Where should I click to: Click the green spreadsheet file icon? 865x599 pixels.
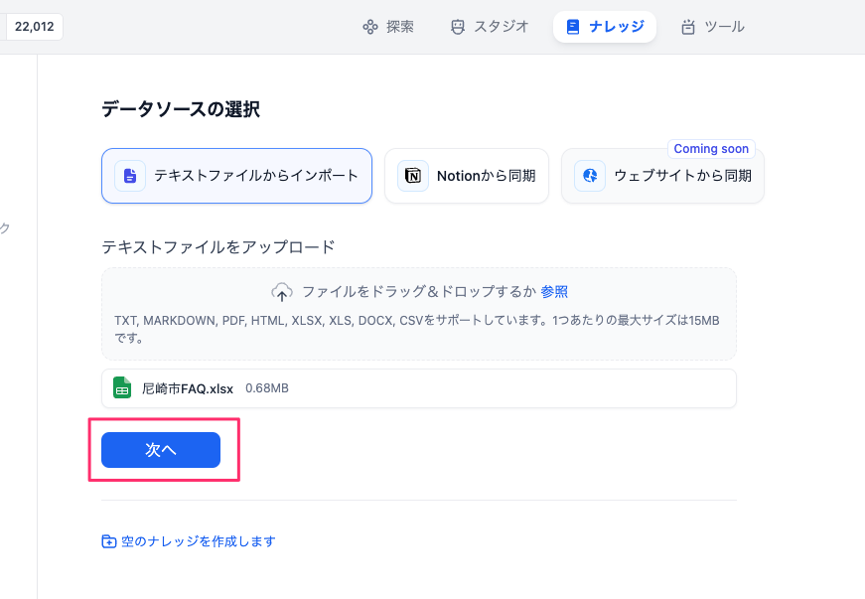(x=122, y=387)
